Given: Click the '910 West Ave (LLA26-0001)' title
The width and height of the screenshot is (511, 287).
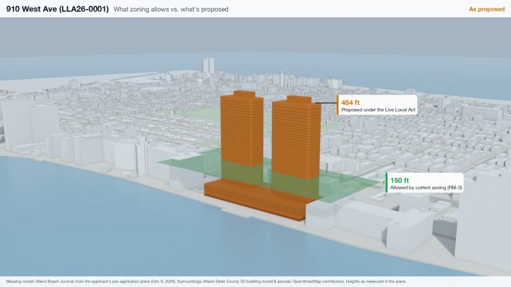Looking at the screenshot, I should (57, 9).
